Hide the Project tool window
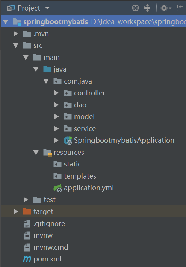The height and width of the screenshot is (267, 186). click(x=180, y=8)
